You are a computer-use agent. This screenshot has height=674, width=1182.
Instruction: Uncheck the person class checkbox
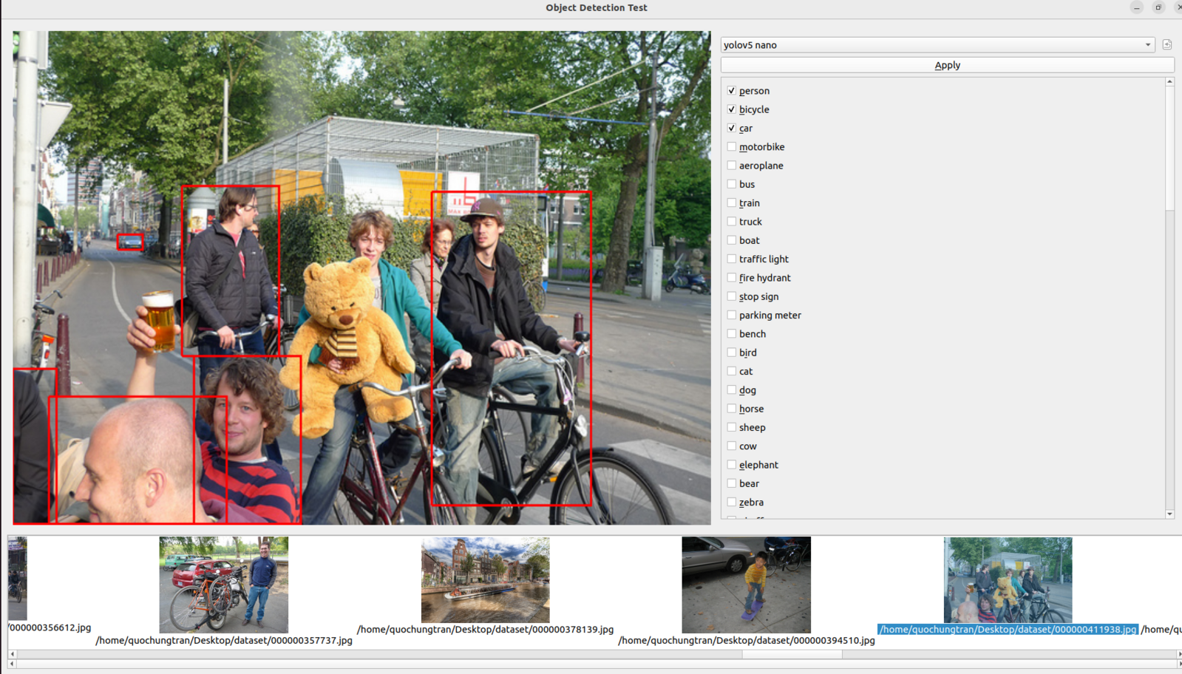(x=732, y=91)
